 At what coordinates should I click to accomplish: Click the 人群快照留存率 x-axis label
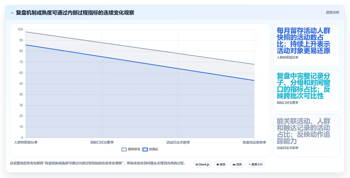[x=26, y=142]
